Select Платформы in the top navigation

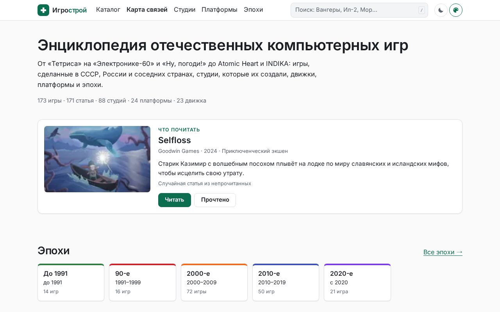point(220,10)
